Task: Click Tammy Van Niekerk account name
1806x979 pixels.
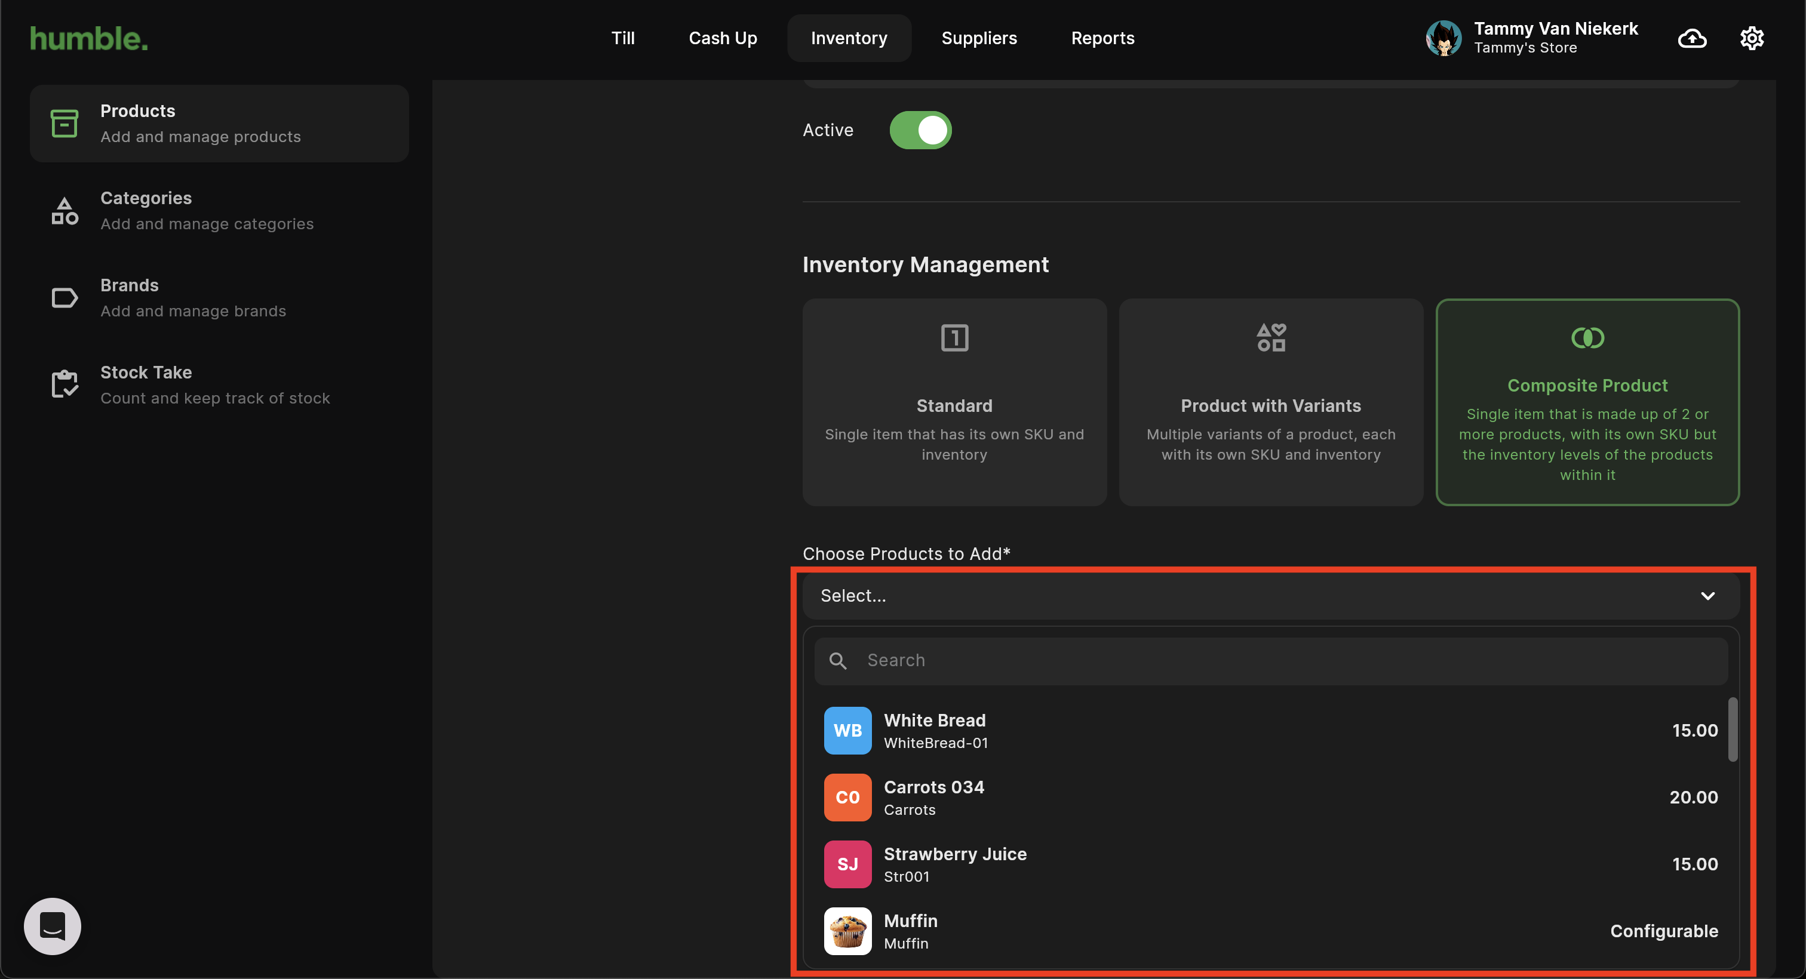Action: (x=1556, y=29)
